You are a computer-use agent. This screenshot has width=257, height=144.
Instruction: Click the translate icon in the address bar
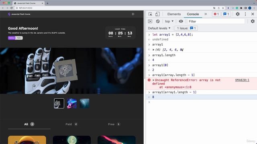coord(214,8)
